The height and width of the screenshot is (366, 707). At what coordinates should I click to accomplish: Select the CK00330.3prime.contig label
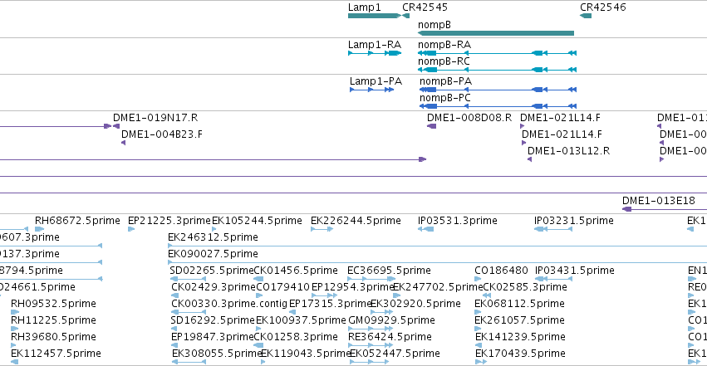(229, 304)
